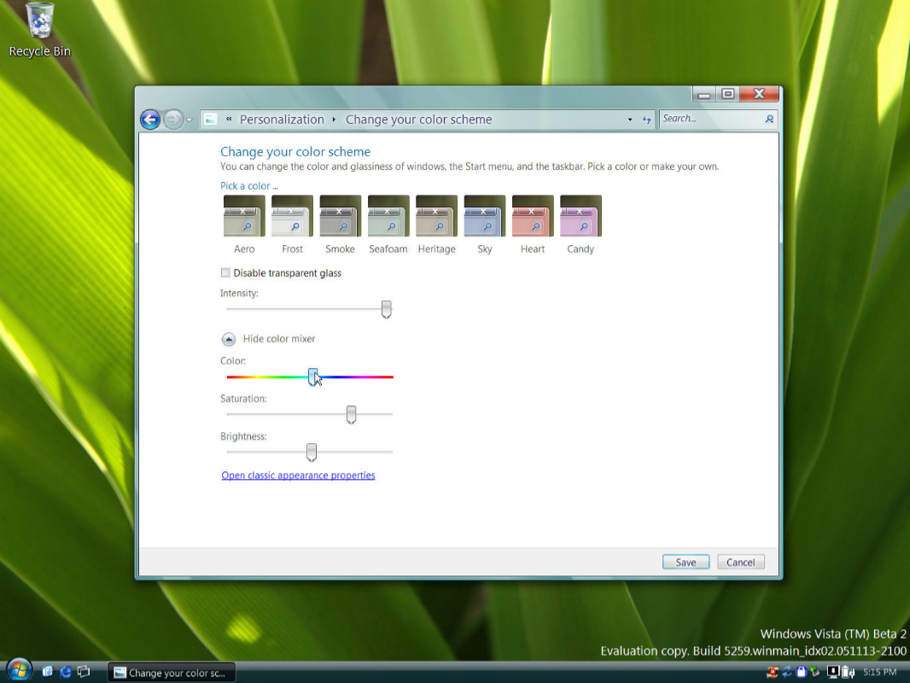
Task: Open the Windows Start orb
Action: [19, 670]
